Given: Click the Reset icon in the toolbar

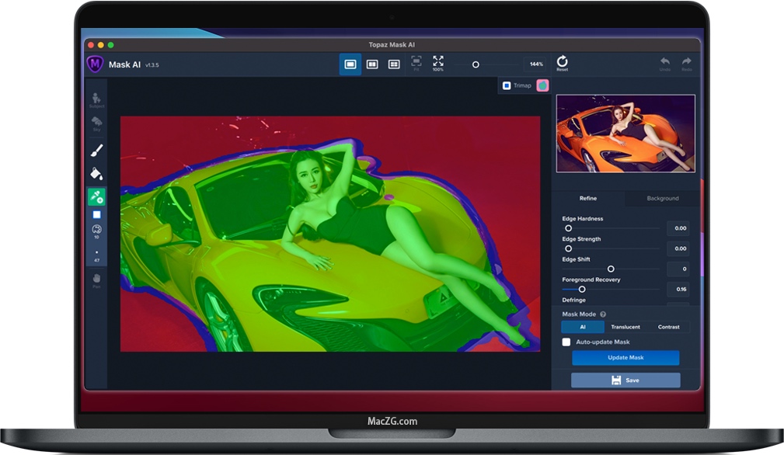Looking at the screenshot, I should tap(563, 62).
